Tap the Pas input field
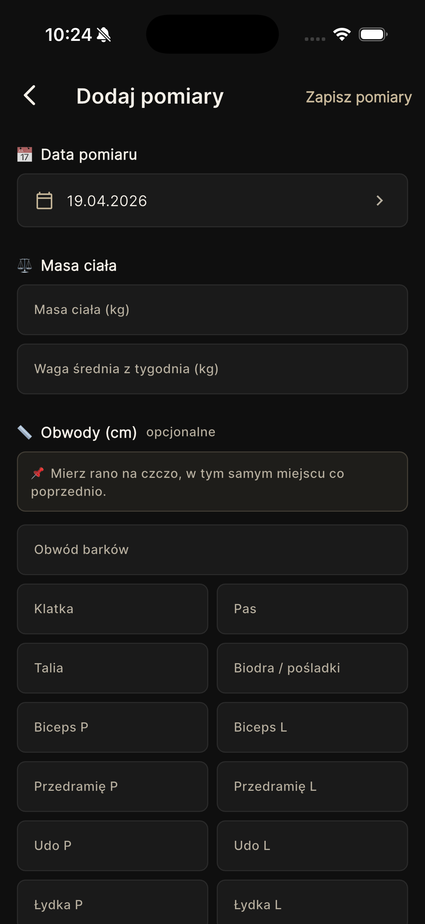This screenshot has width=425, height=924. [312, 609]
